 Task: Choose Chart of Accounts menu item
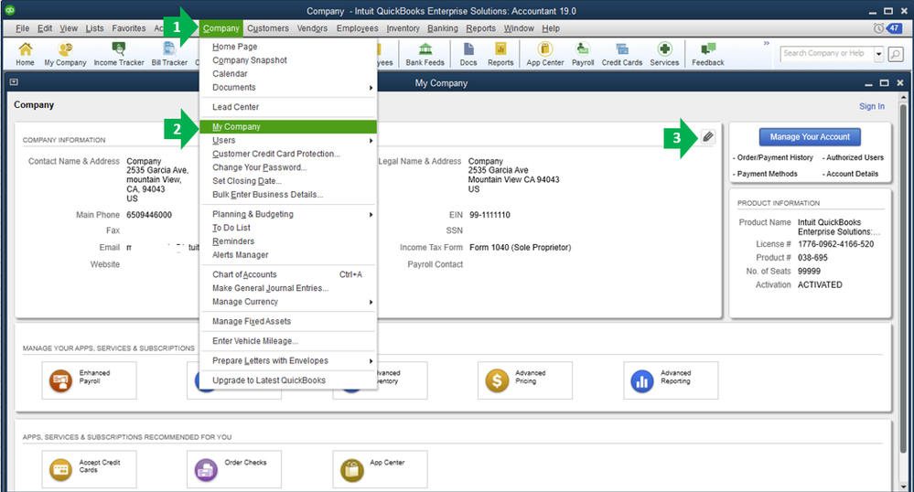288,274
